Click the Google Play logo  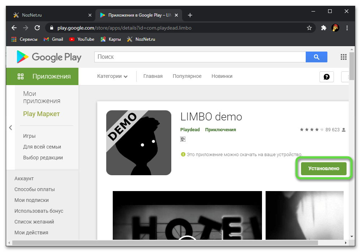click(49, 57)
